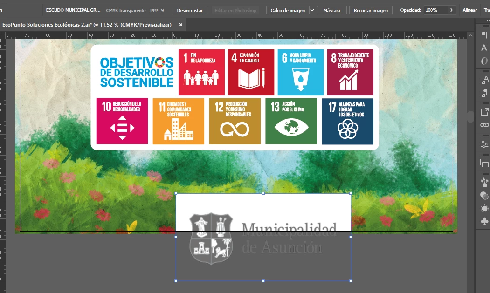This screenshot has height=293, width=490.
Task: Open the Appearance dotted circle icon
Action: [x=484, y=208]
